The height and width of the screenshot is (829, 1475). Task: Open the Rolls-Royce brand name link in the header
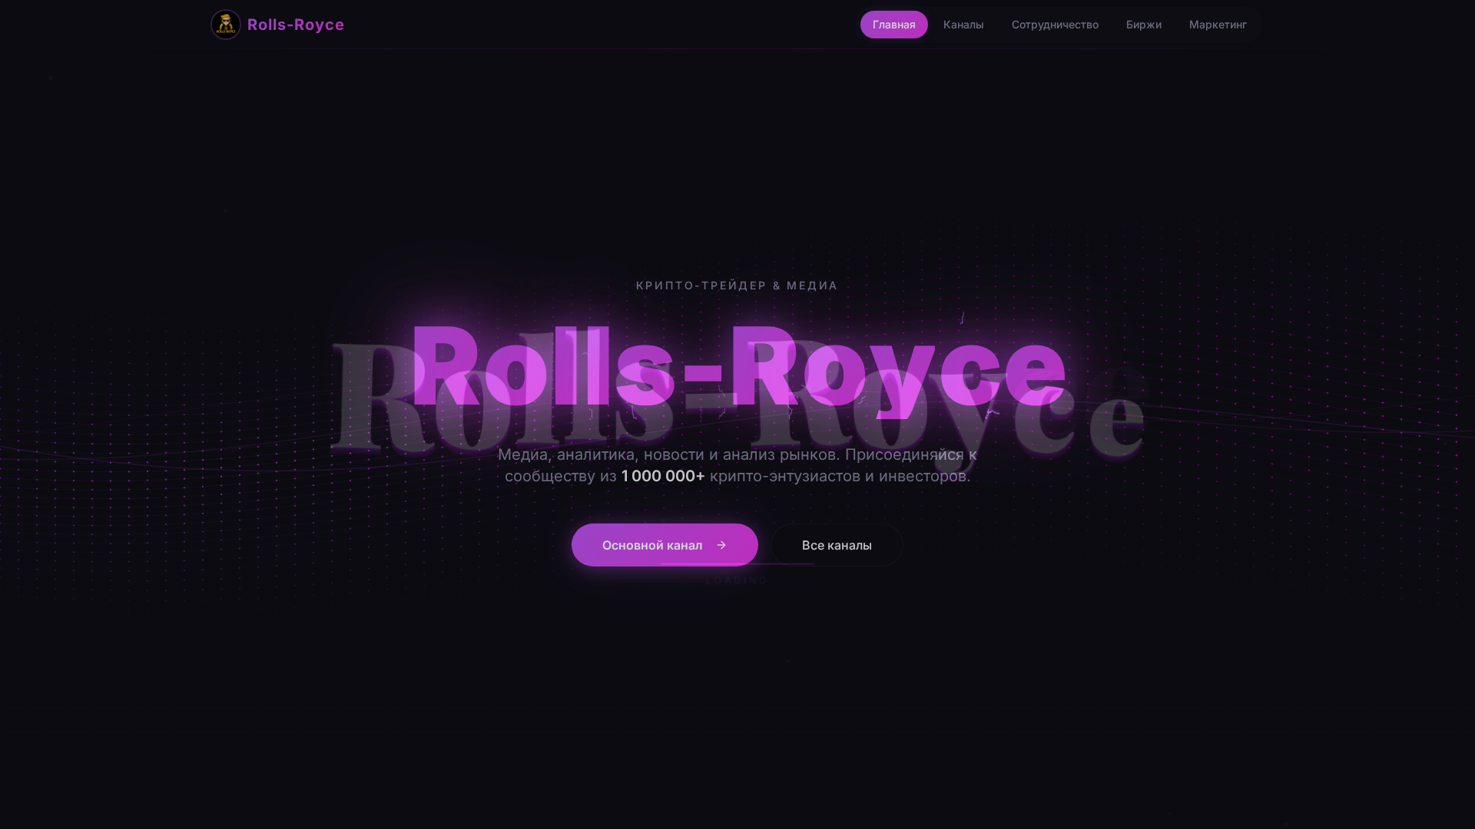(296, 25)
